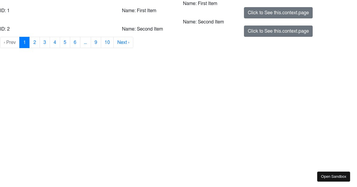Click 'Name: First Item' in the right column
This screenshot has height=187, width=357.
200,3
